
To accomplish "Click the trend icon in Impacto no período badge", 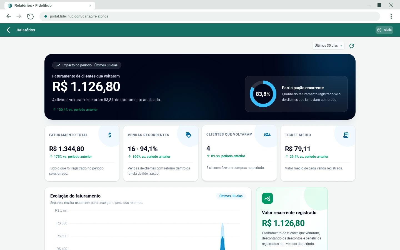I will point(58,65).
